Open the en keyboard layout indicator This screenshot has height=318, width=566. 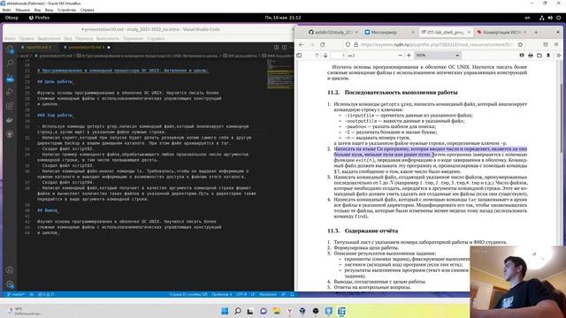(x=527, y=18)
